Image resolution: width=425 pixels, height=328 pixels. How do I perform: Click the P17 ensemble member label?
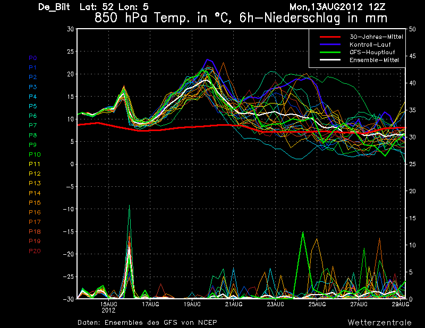click(x=35, y=222)
